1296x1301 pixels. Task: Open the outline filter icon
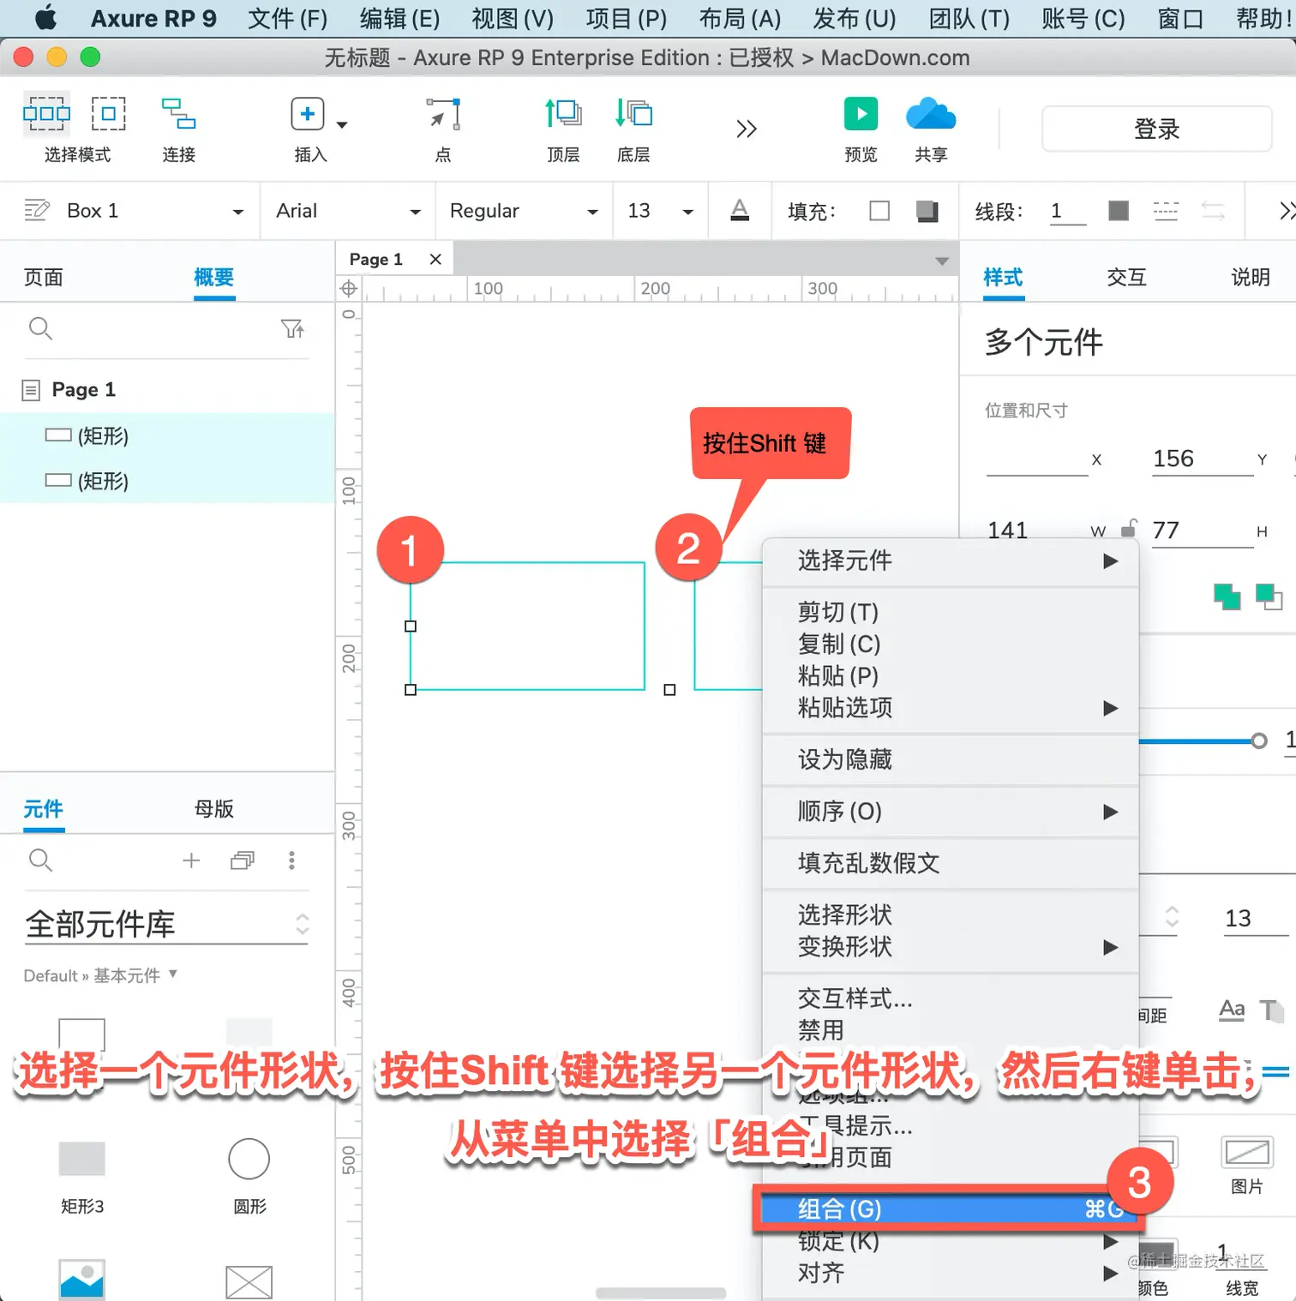(292, 328)
